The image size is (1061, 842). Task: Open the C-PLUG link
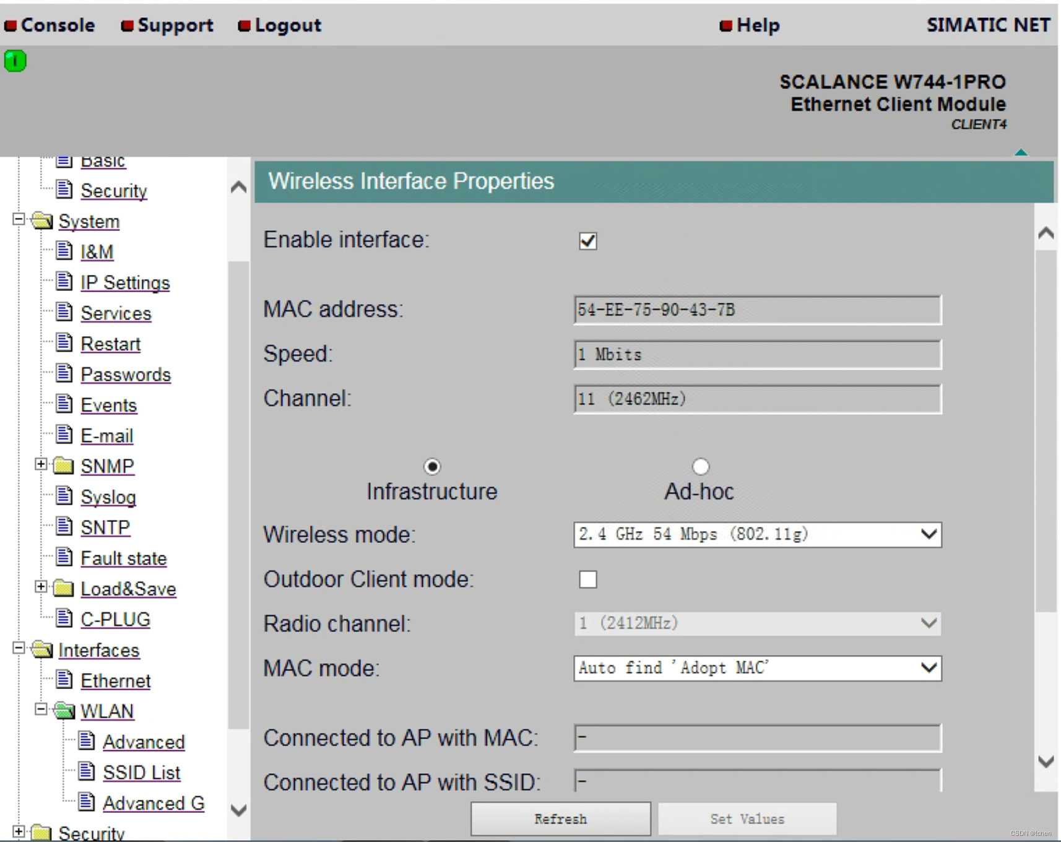(116, 620)
